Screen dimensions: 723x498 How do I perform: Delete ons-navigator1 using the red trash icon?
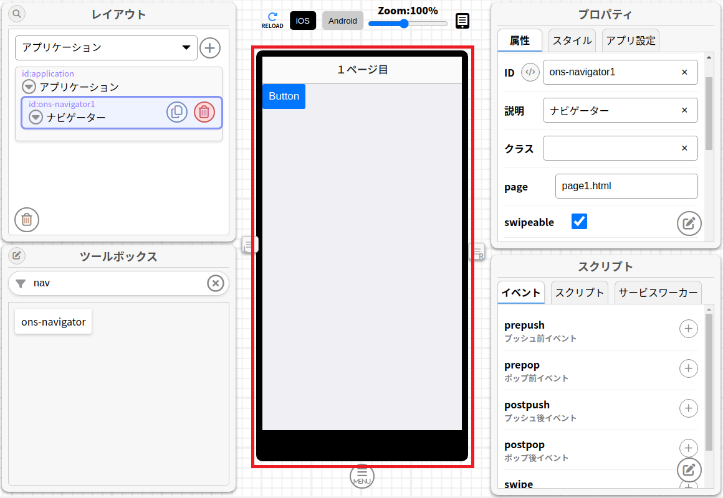click(x=204, y=111)
